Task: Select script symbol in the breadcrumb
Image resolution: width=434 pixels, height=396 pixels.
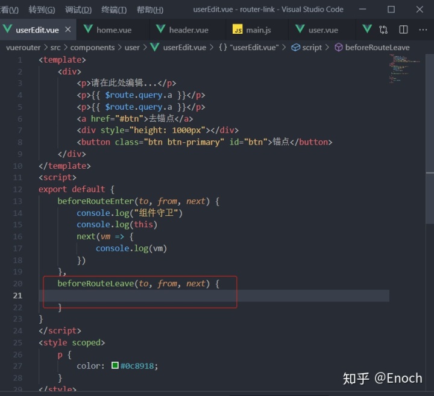Action: point(312,48)
